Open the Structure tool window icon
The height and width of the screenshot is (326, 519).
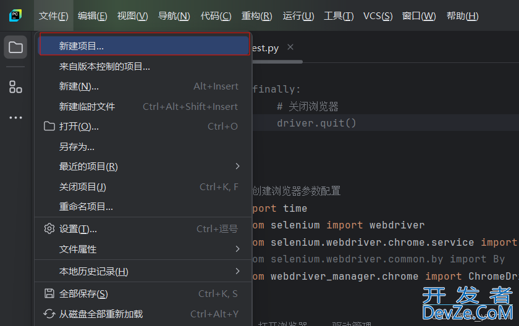(15, 86)
